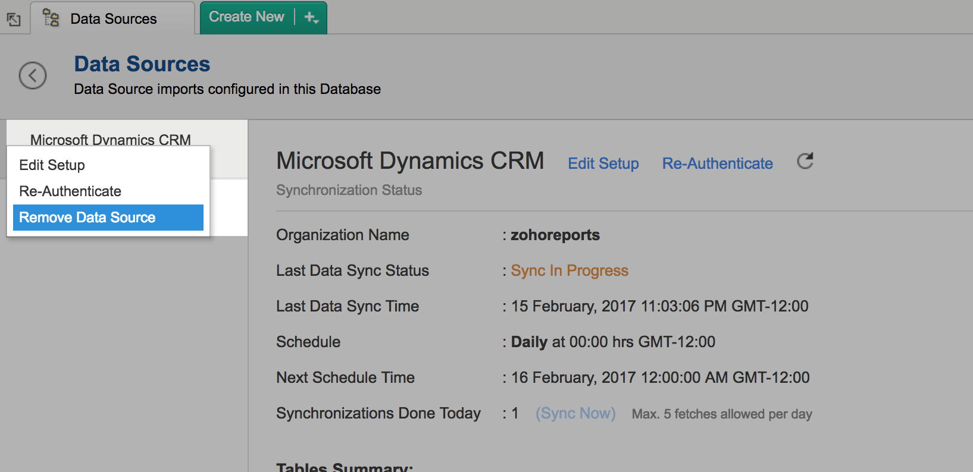The width and height of the screenshot is (973, 472).
Task: Click the Data Sources page heading
Action: [142, 64]
